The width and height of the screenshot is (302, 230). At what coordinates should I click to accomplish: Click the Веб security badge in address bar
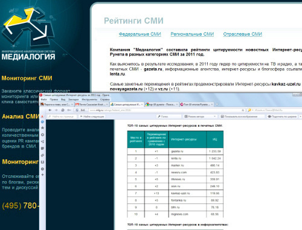[x=80, y=110]
